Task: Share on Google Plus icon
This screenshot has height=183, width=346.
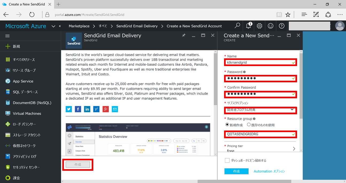Action: (106, 109)
